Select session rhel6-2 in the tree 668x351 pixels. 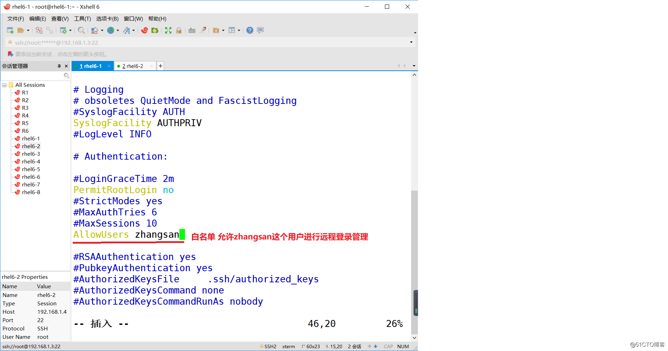(x=31, y=146)
